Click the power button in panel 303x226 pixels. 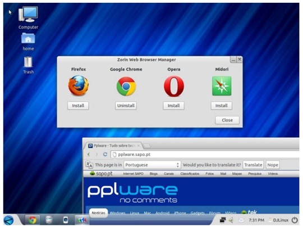pos(295,220)
